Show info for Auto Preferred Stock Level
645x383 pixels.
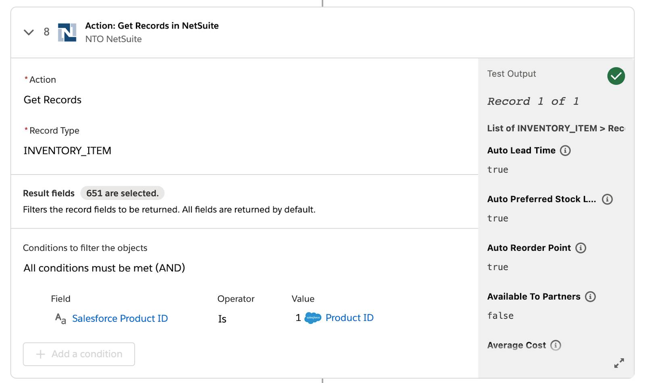coord(607,199)
